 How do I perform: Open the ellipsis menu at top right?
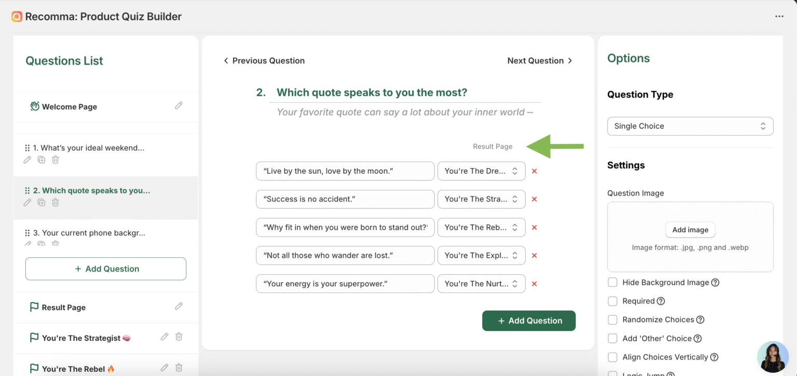pyautogui.click(x=779, y=16)
